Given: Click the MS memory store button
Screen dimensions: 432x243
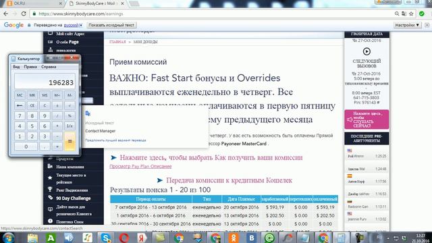Looking at the screenshot, I should click(45, 95).
